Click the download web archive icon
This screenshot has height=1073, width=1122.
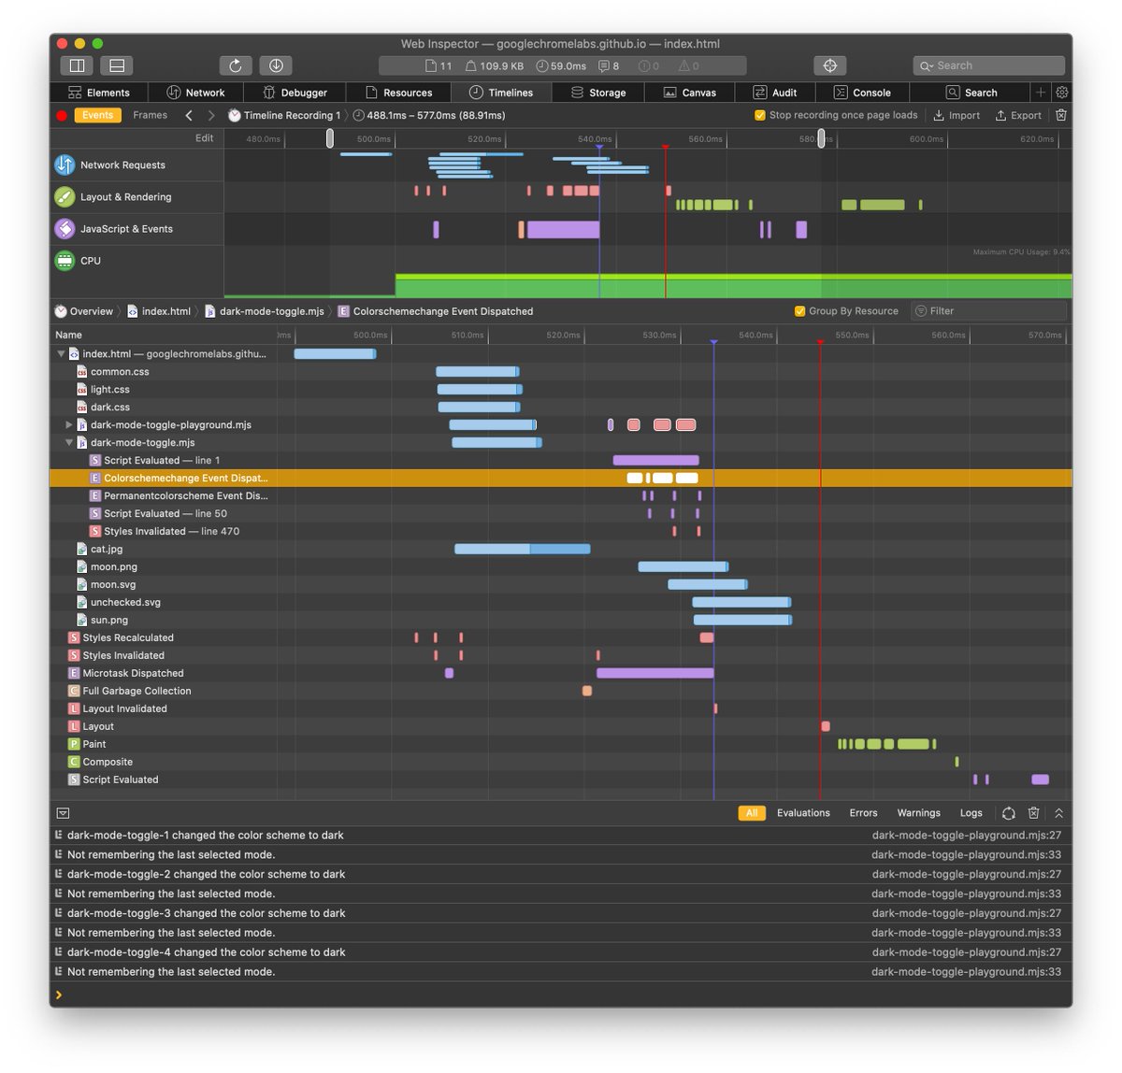click(276, 65)
